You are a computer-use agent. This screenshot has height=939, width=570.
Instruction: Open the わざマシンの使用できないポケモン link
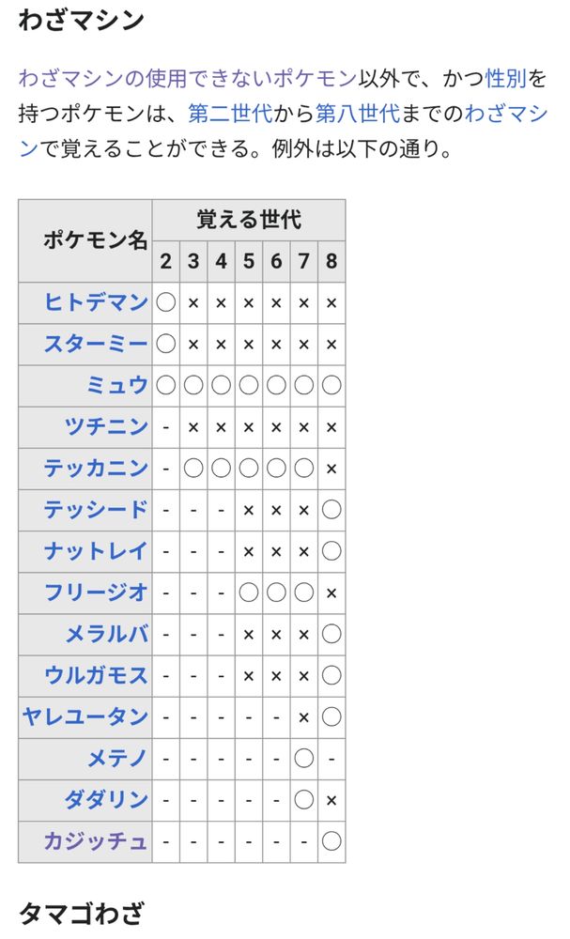pos(188,78)
